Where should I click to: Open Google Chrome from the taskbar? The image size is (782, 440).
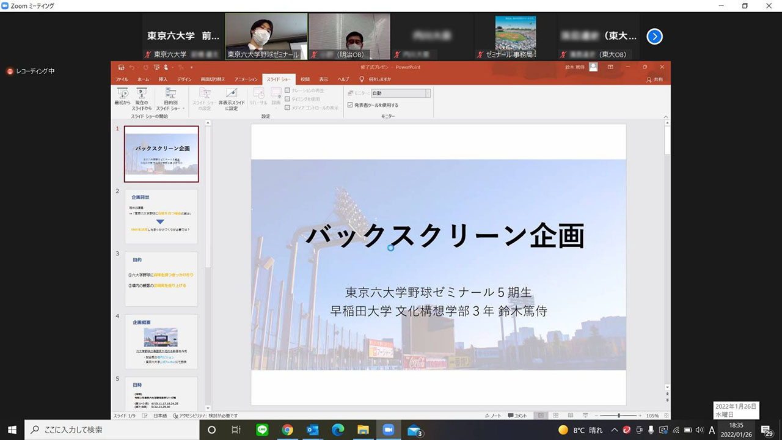pos(287,430)
